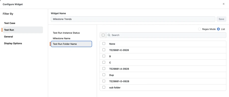
Task: Open Display Options in sidebar
Action: (x=13, y=43)
